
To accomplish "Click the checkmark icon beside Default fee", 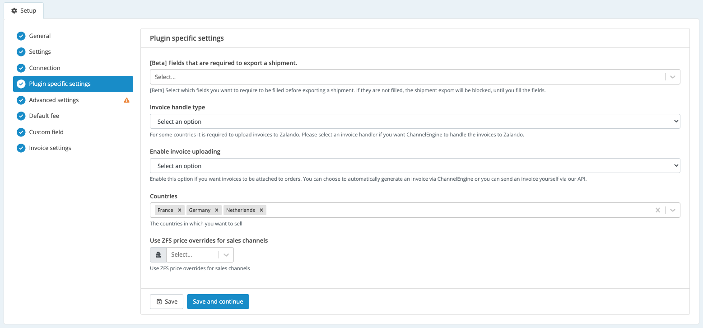I will [x=21, y=116].
